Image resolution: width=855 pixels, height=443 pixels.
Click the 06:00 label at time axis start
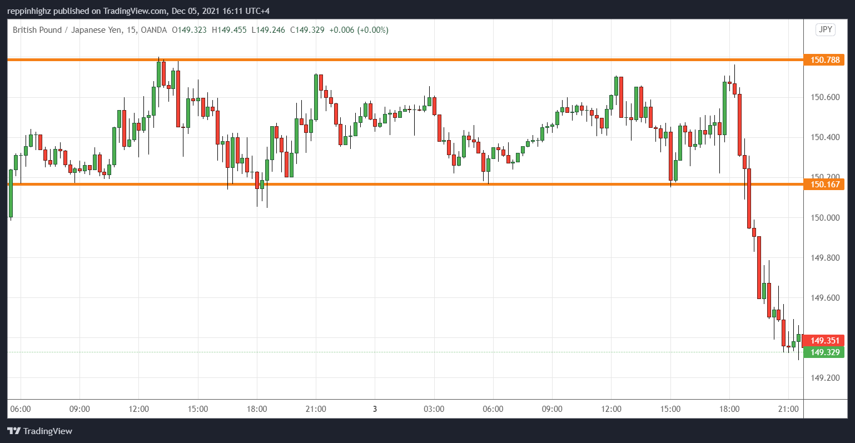click(21, 409)
